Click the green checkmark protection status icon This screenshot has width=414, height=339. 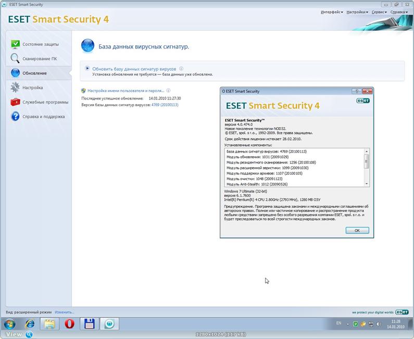tap(15, 44)
